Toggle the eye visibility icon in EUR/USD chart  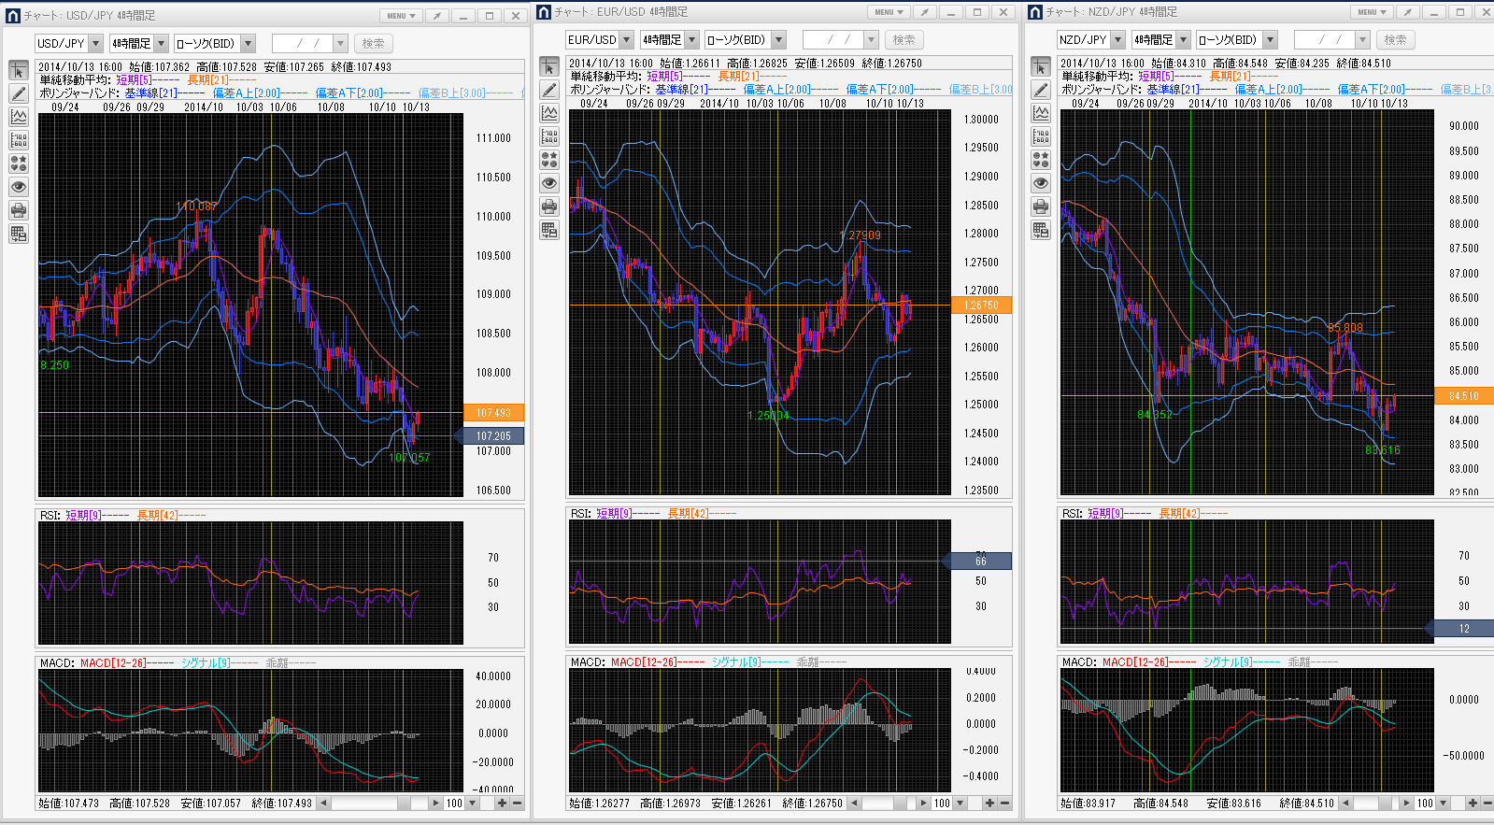tap(549, 183)
